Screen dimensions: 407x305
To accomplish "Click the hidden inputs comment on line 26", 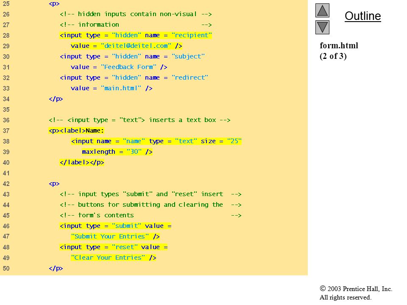I will pyautogui.click(x=136, y=14).
